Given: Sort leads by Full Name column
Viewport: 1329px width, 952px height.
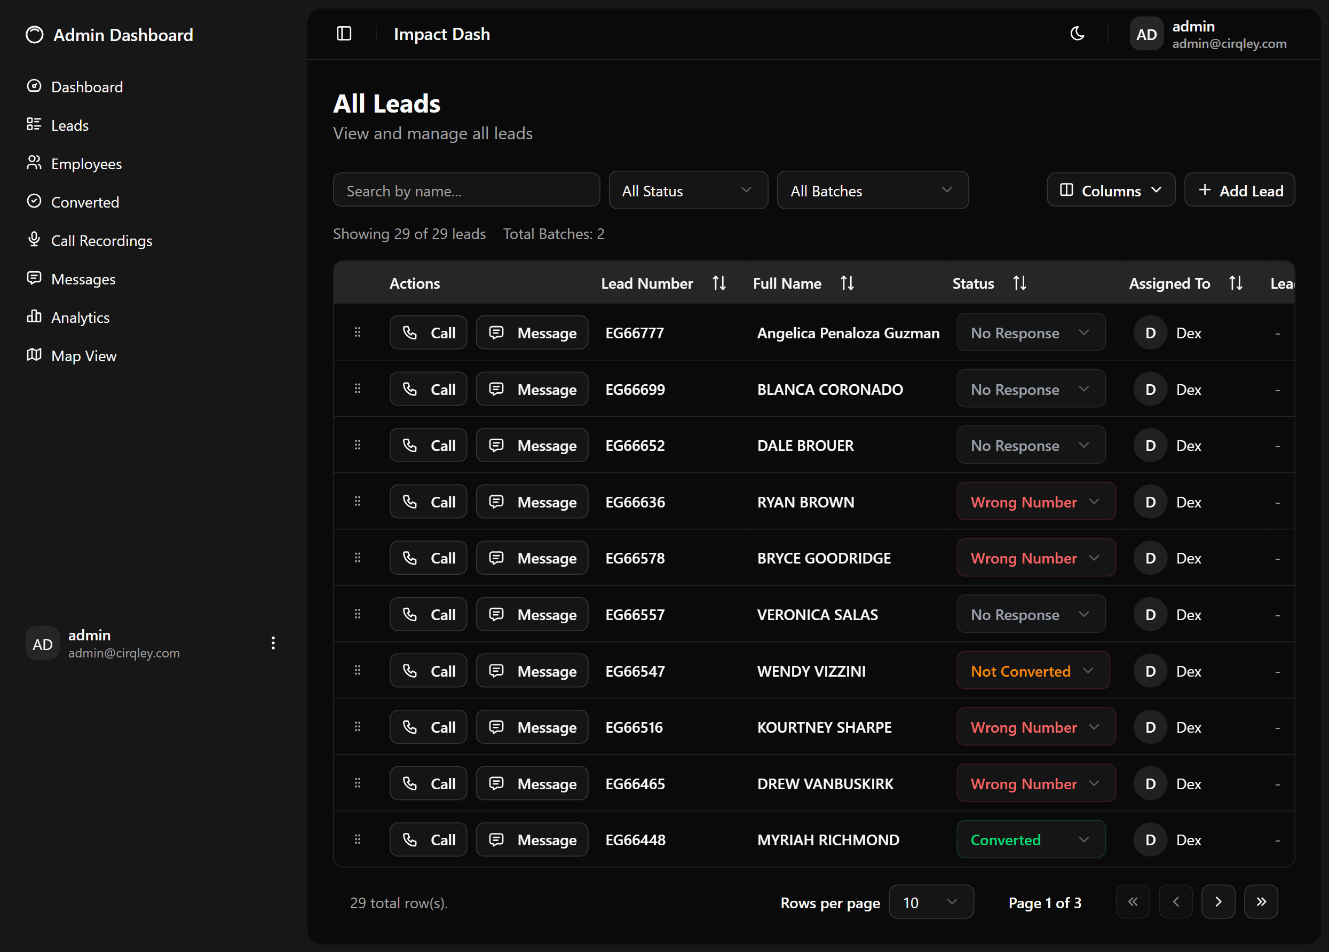Looking at the screenshot, I should click(x=848, y=282).
